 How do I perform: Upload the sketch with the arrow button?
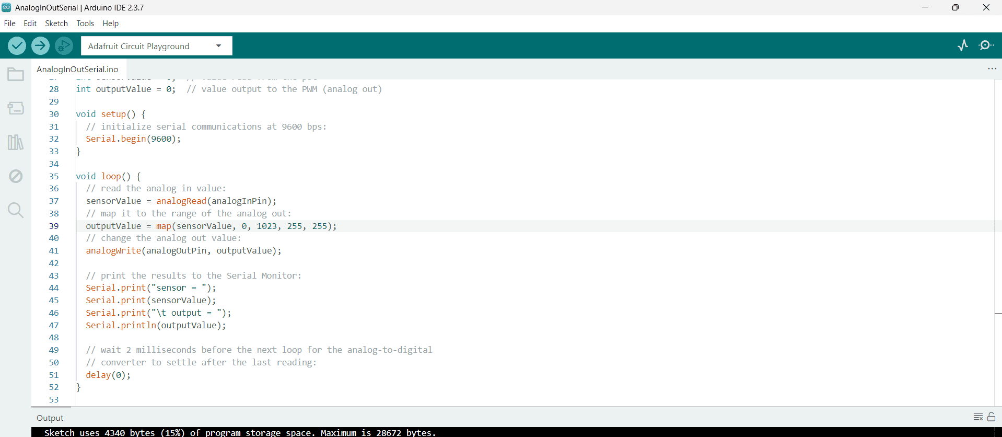[40, 46]
